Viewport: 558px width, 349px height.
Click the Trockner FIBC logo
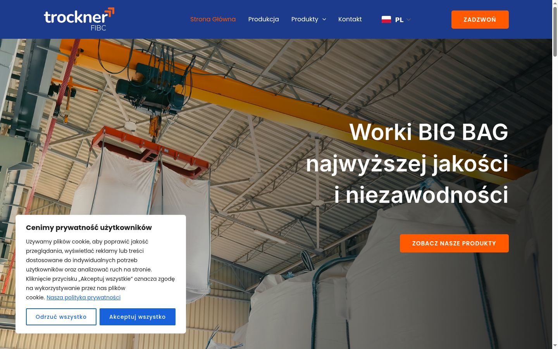click(x=79, y=19)
